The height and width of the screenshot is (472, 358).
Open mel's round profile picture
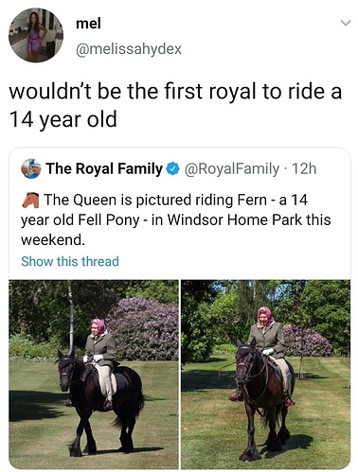(36, 35)
